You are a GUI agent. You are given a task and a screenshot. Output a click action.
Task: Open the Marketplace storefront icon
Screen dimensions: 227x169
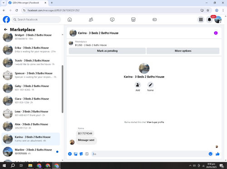tap(133, 19)
